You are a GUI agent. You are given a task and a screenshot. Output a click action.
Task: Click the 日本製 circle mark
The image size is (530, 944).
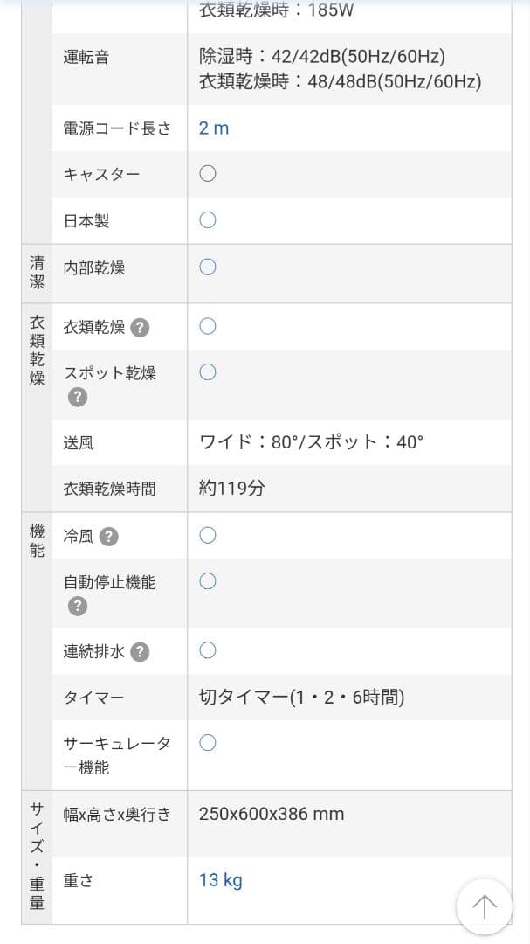tap(208, 219)
